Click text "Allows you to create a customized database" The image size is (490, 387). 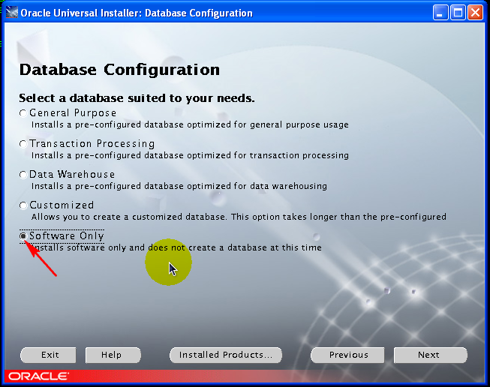[x=128, y=217]
